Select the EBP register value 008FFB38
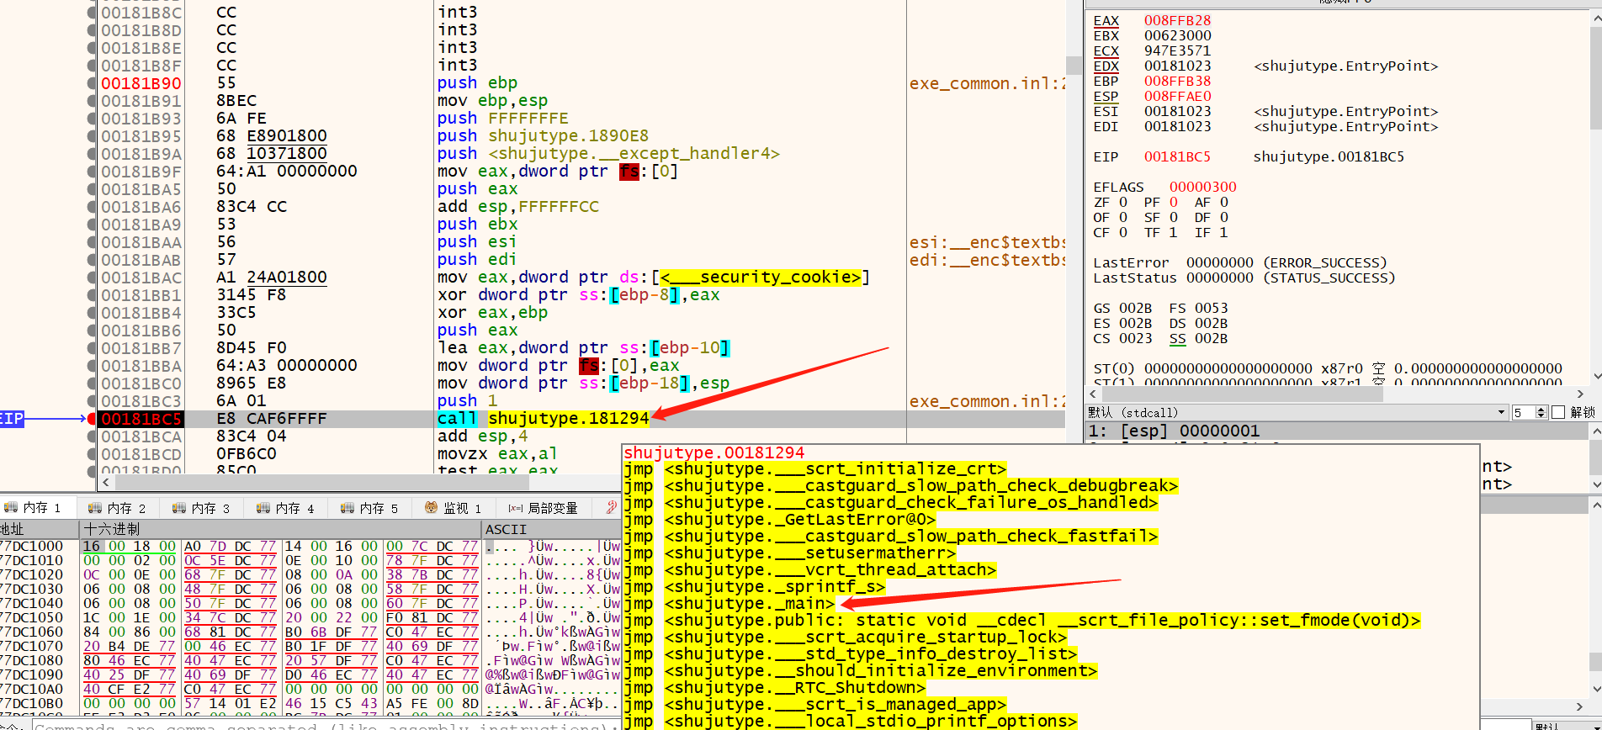This screenshot has height=730, width=1602. (1177, 81)
